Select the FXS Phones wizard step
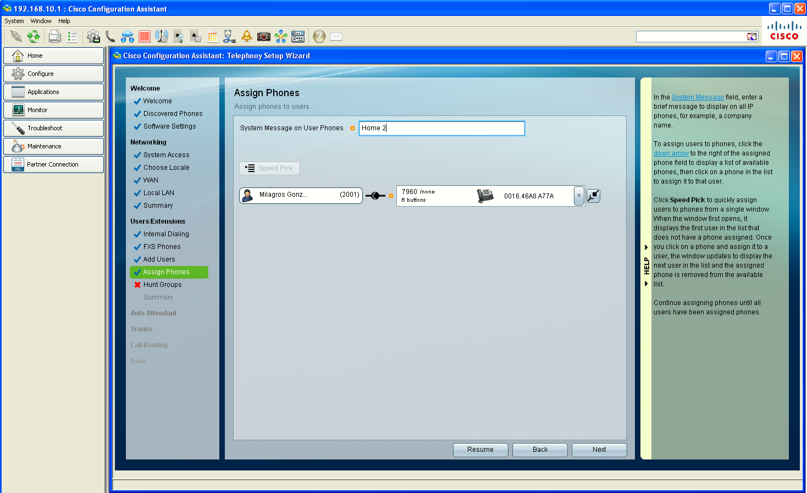This screenshot has width=807, height=493. 162,247
